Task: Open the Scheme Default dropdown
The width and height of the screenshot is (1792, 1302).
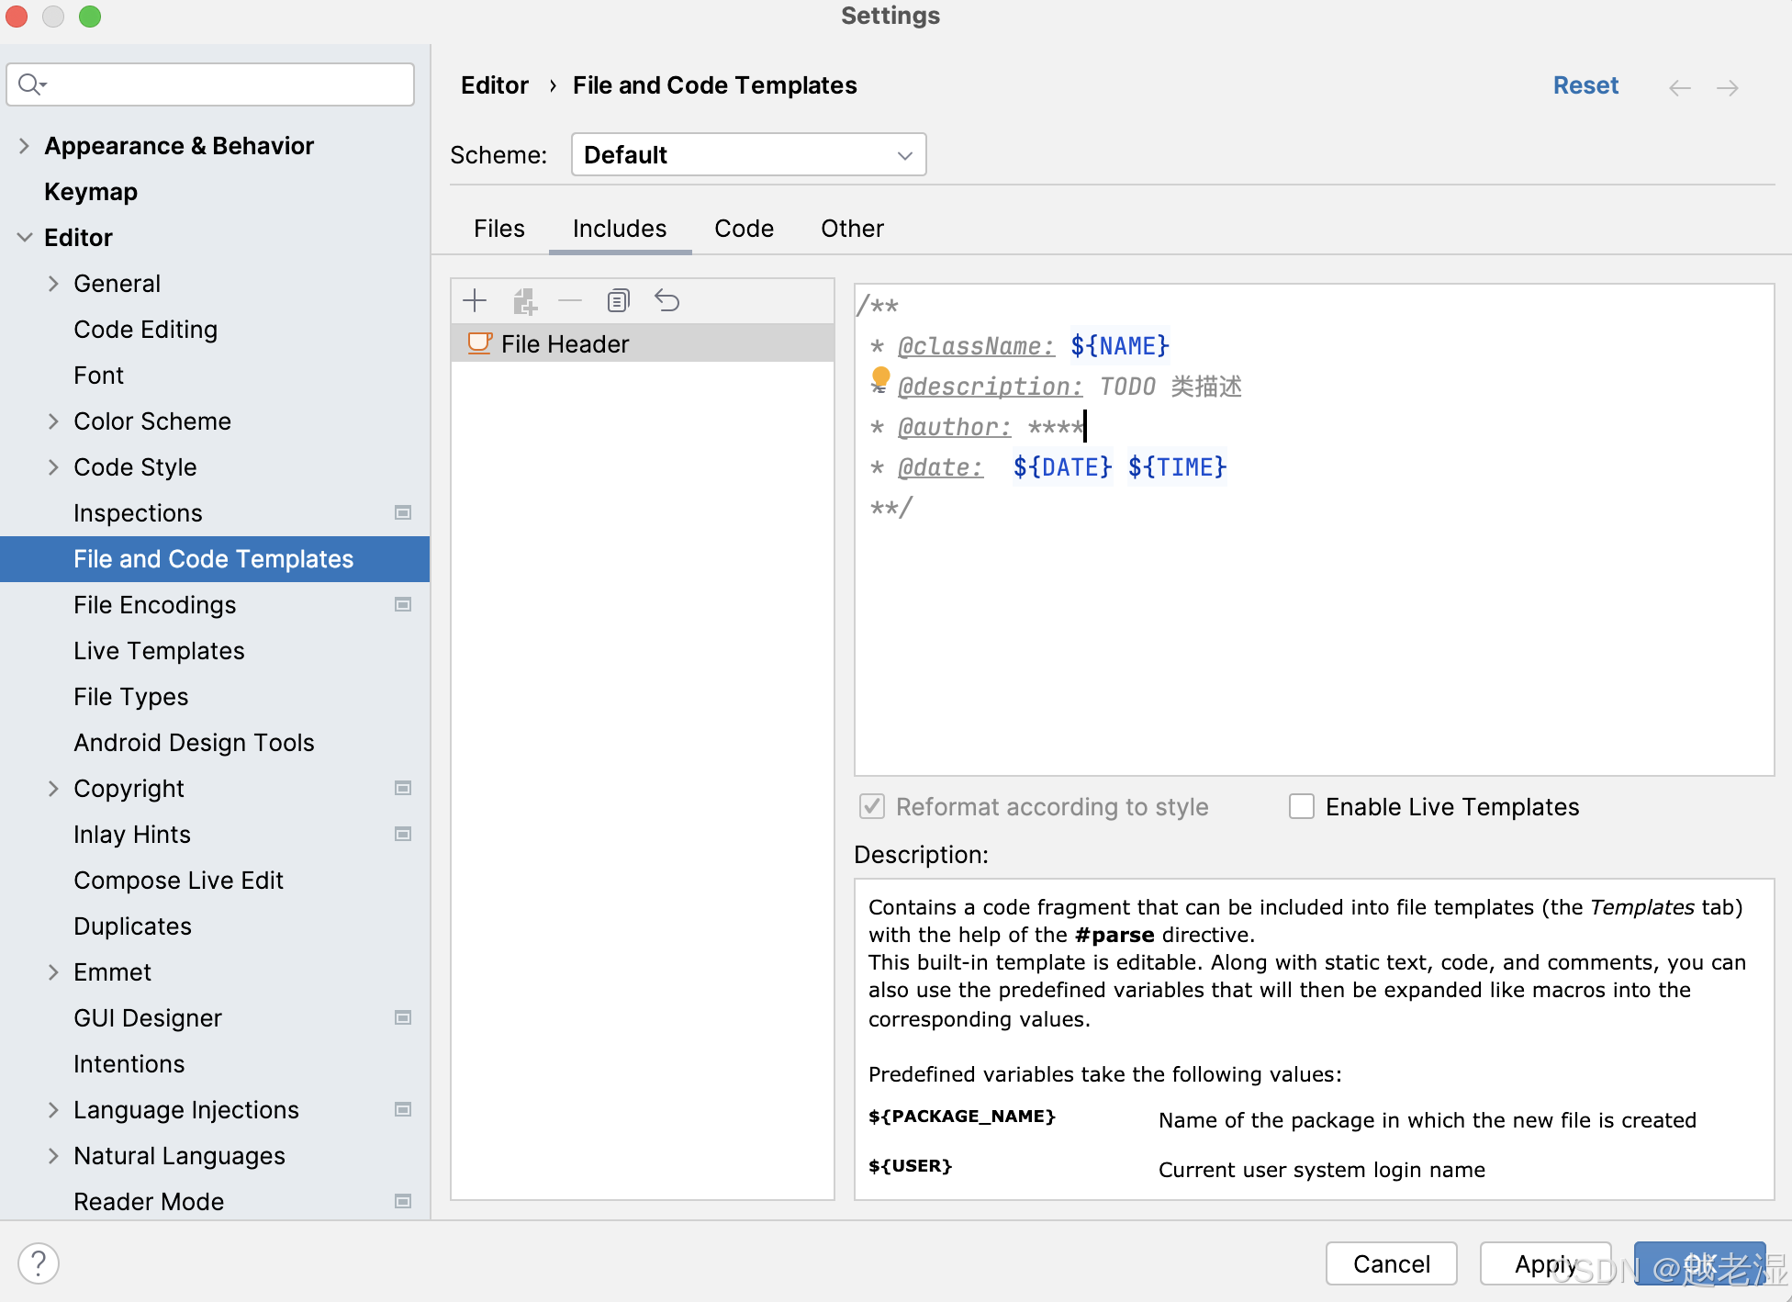Action: click(748, 154)
